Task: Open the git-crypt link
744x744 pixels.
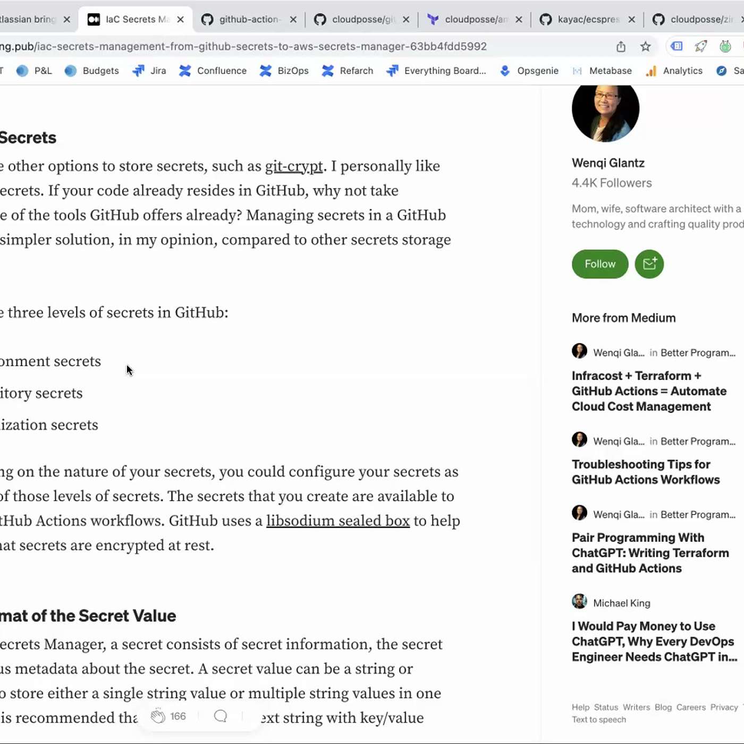Action: coord(294,166)
